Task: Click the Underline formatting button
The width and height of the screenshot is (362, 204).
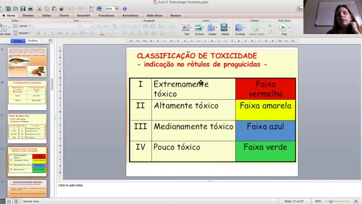Action: click(x=53, y=33)
